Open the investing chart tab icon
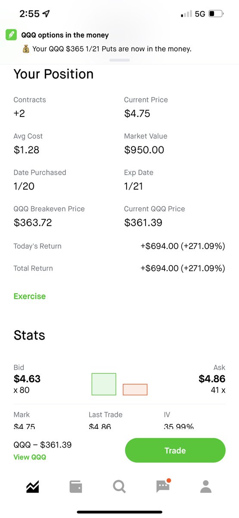The image size is (239, 518). coord(33,486)
